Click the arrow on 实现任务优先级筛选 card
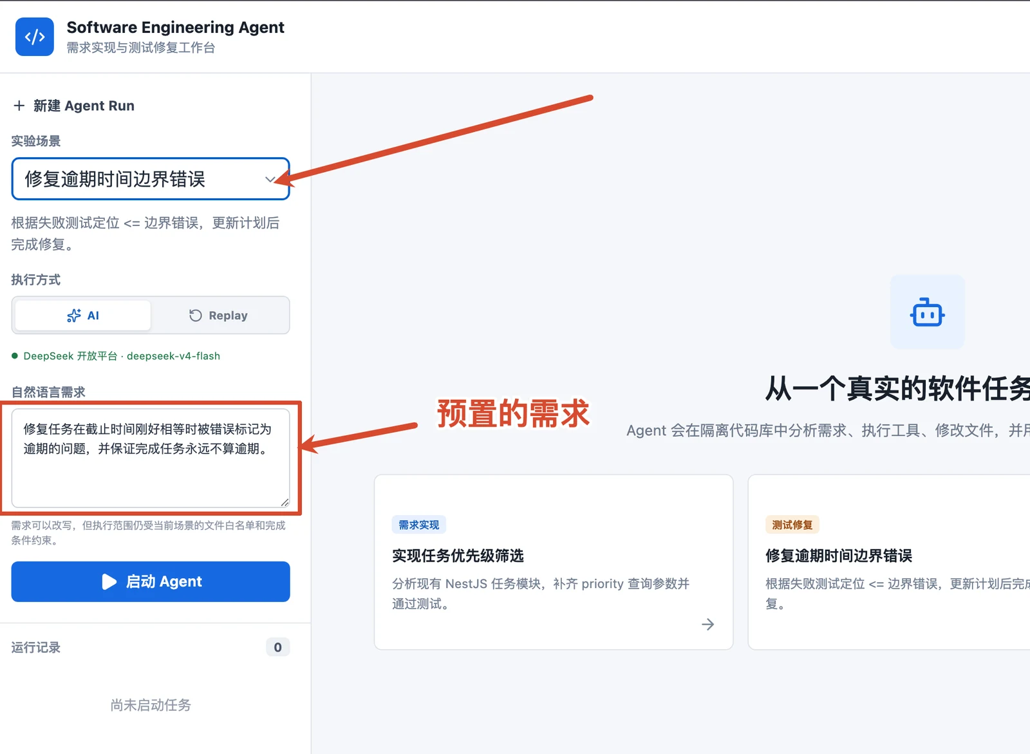 point(707,624)
